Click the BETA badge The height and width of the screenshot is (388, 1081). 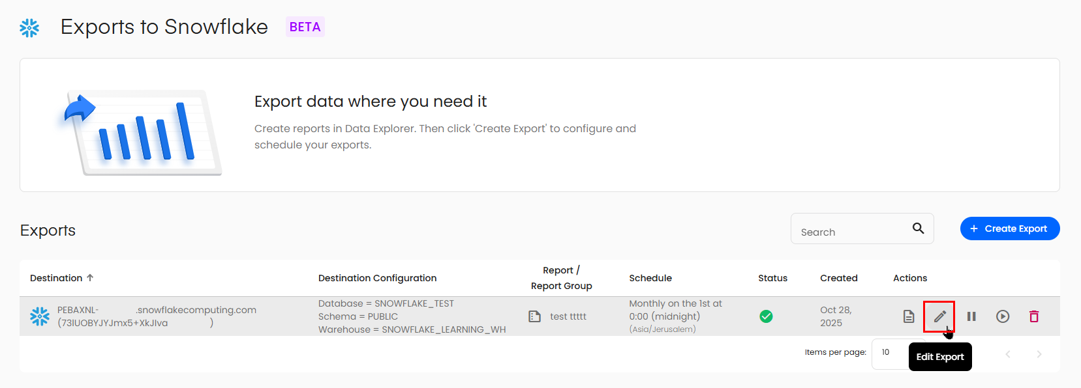tap(305, 27)
